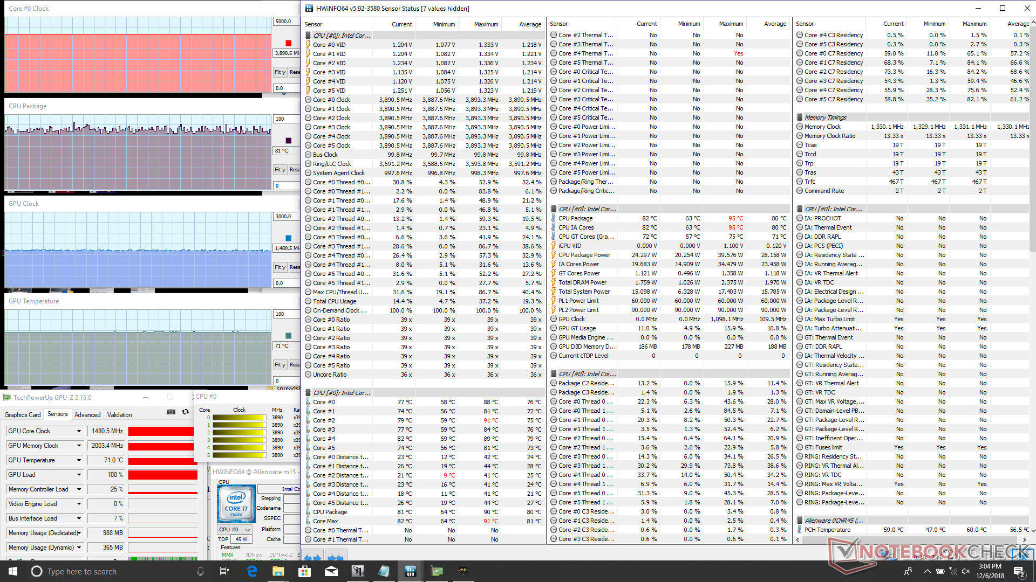Screen dimensions: 1036x582
Task: Click Fit y in CPU Package graph
Action: pos(280,170)
